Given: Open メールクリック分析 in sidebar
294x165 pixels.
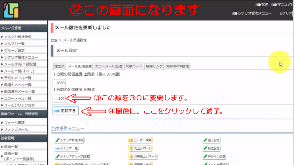Looking at the screenshot, I should [x=24, y=105].
